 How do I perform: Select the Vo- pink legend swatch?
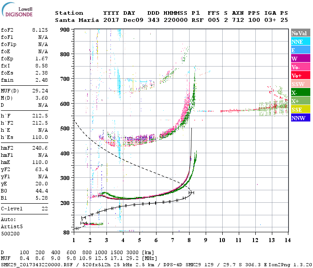coord(300,67)
